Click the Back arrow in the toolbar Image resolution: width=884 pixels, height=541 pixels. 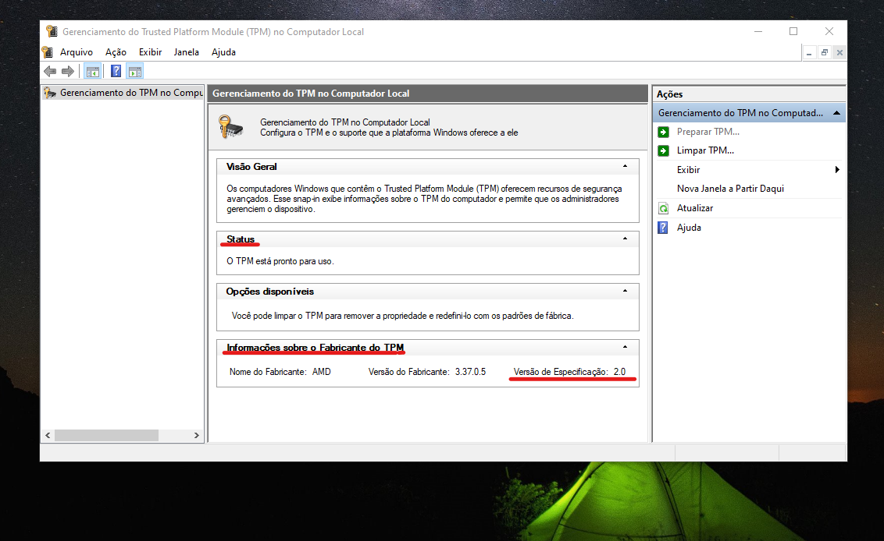pos(50,71)
